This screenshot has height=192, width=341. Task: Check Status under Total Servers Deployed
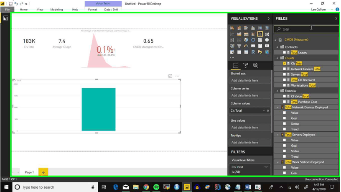coord(284,151)
